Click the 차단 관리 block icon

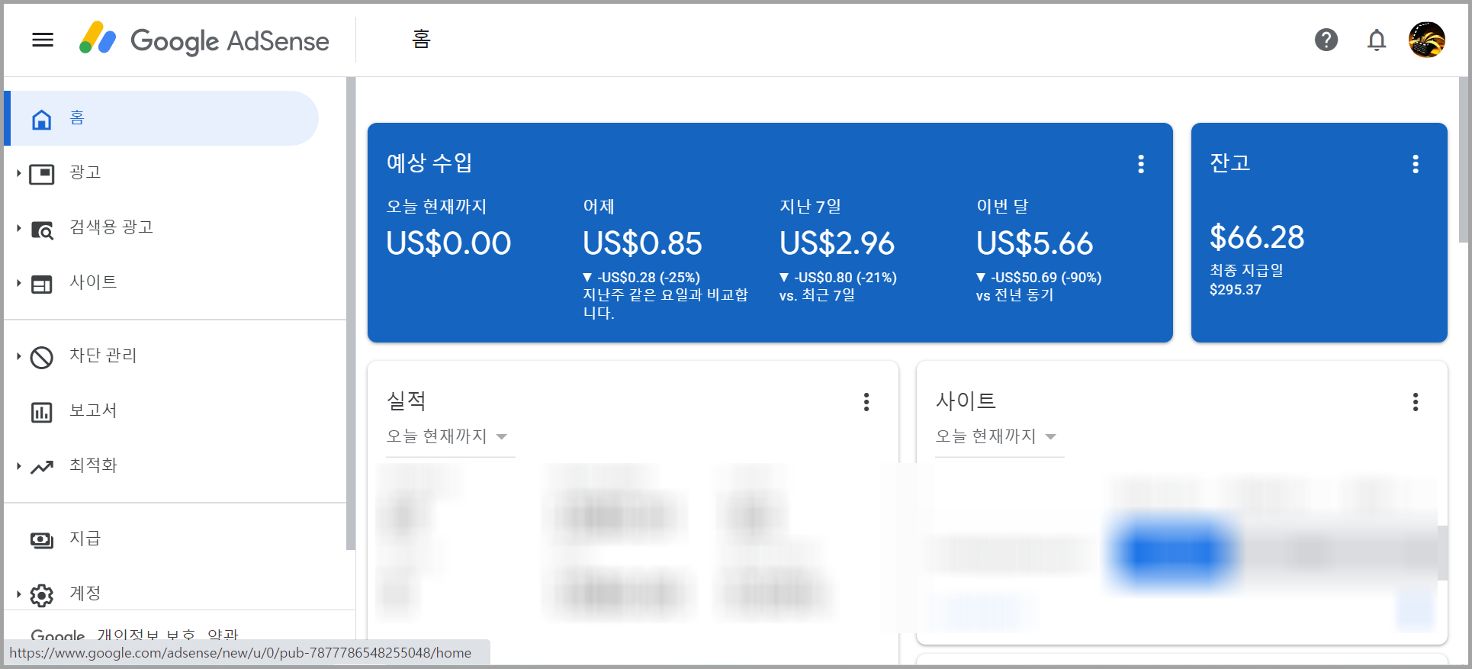(42, 357)
